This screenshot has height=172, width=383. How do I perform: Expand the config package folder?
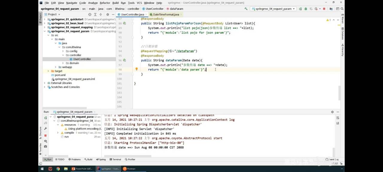(x=63, y=51)
